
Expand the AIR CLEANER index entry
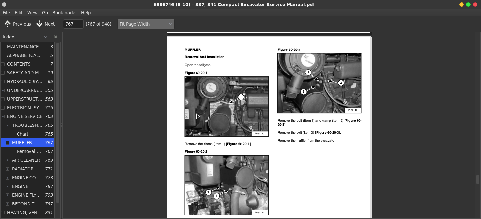click(x=8, y=160)
